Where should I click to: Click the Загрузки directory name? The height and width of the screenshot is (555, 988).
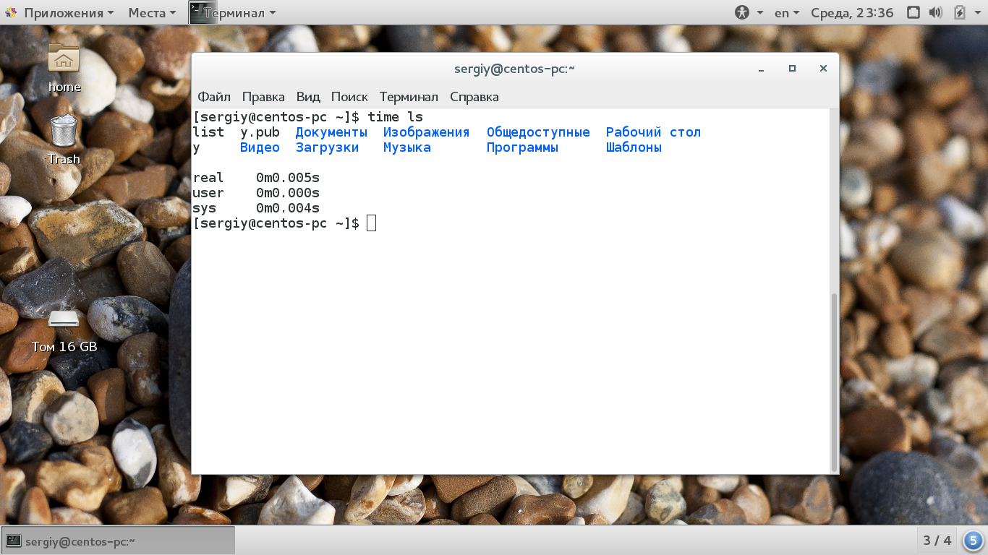[x=327, y=147]
